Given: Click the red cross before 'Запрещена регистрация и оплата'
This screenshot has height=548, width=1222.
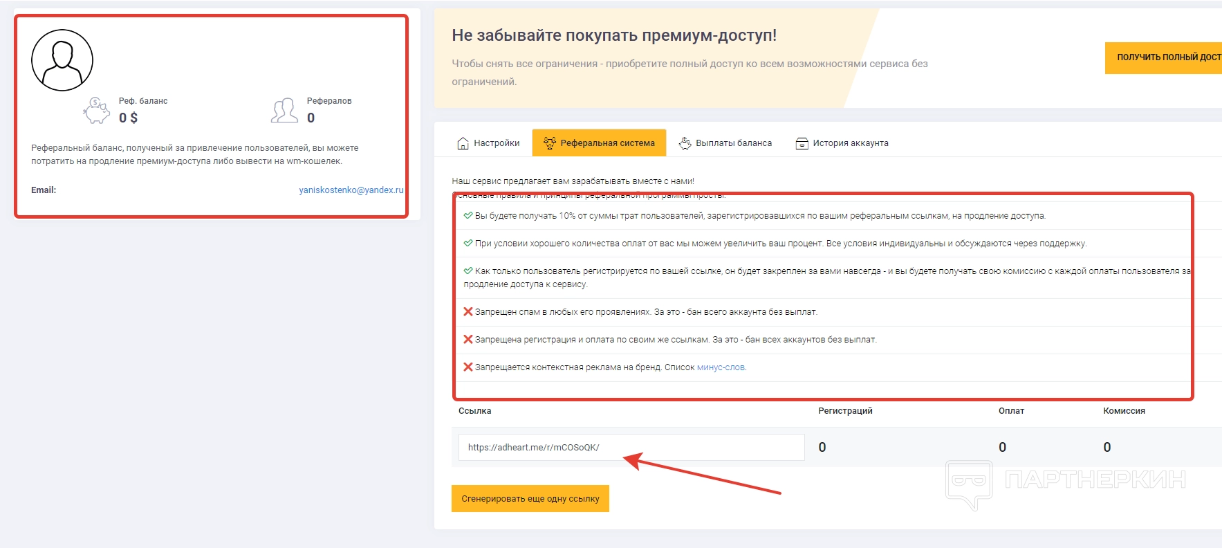Looking at the screenshot, I should pos(468,339).
